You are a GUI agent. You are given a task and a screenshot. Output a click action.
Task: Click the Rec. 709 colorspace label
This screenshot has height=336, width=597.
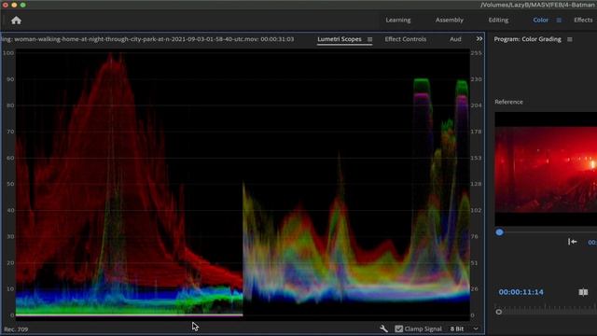click(16, 329)
